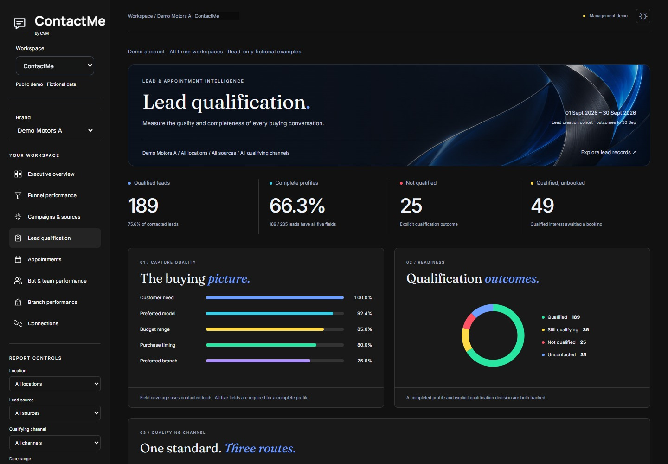Open Branch performance menu item
This screenshot has width=668, height=464.
(55, 302)
